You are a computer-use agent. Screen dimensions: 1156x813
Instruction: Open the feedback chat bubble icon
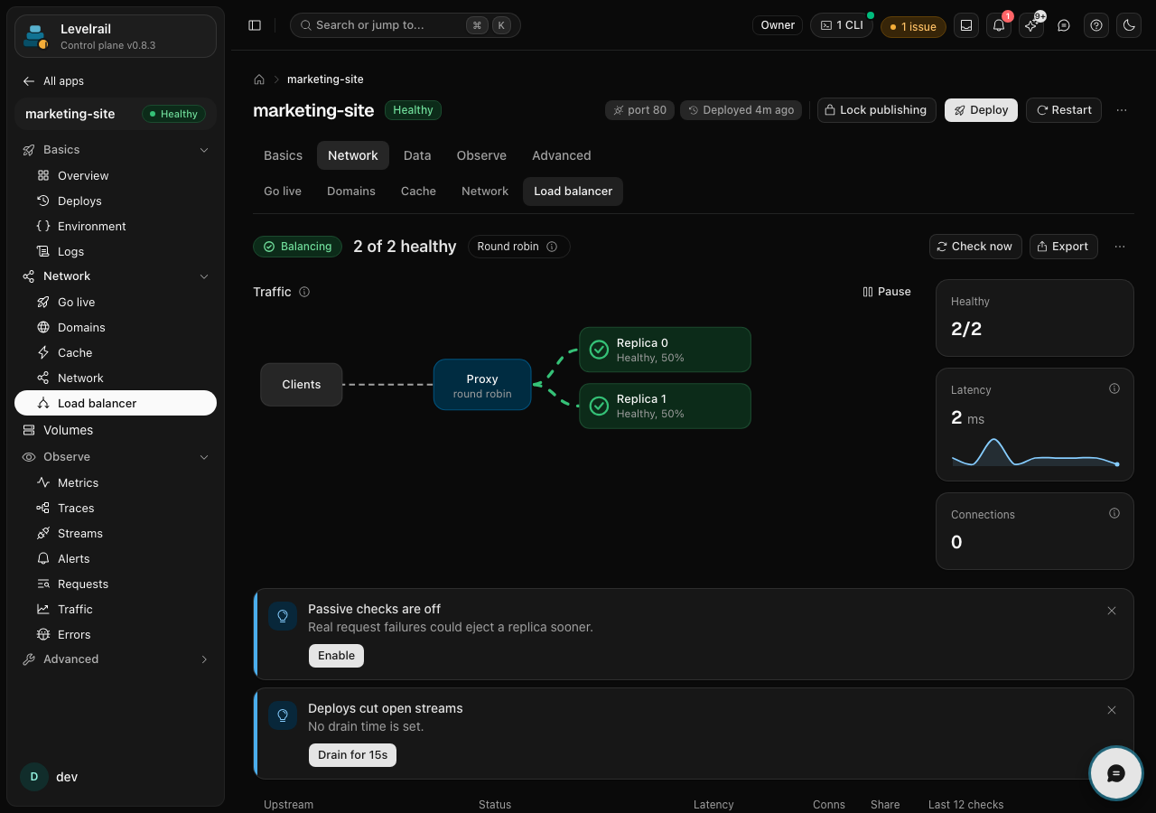(1064, 25)
